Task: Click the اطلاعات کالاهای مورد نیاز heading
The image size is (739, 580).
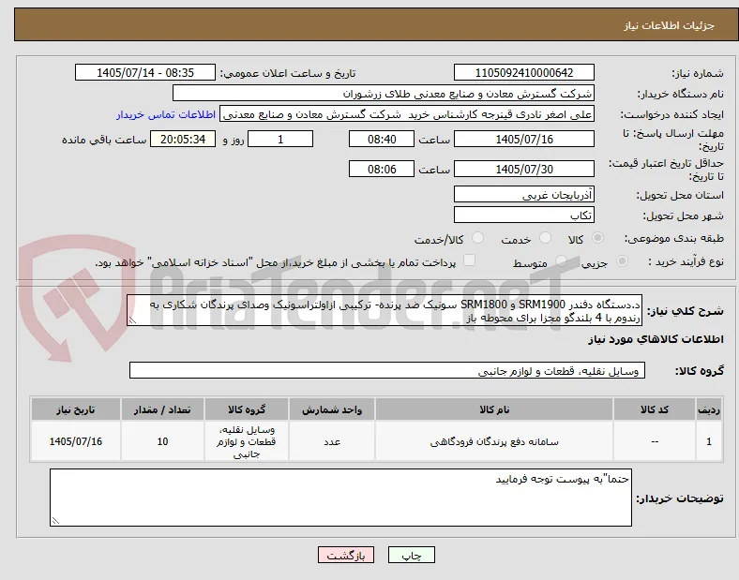Action: click(x=656, y=339)
